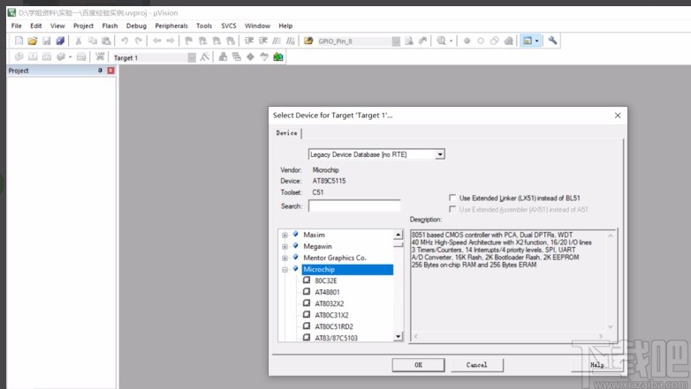Open debug magnifier dropdown arrow

[451, 41]
